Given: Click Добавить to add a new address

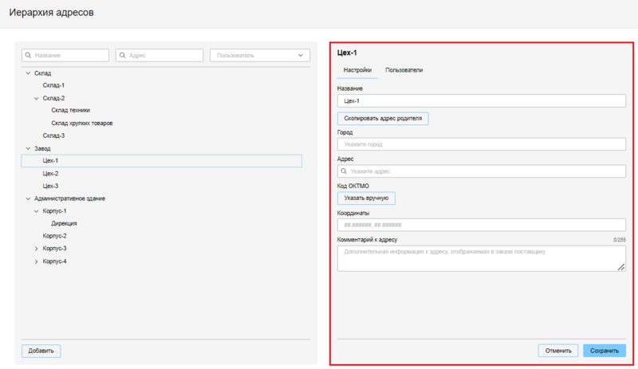Looking at the screenshot, I should [41, 351].
